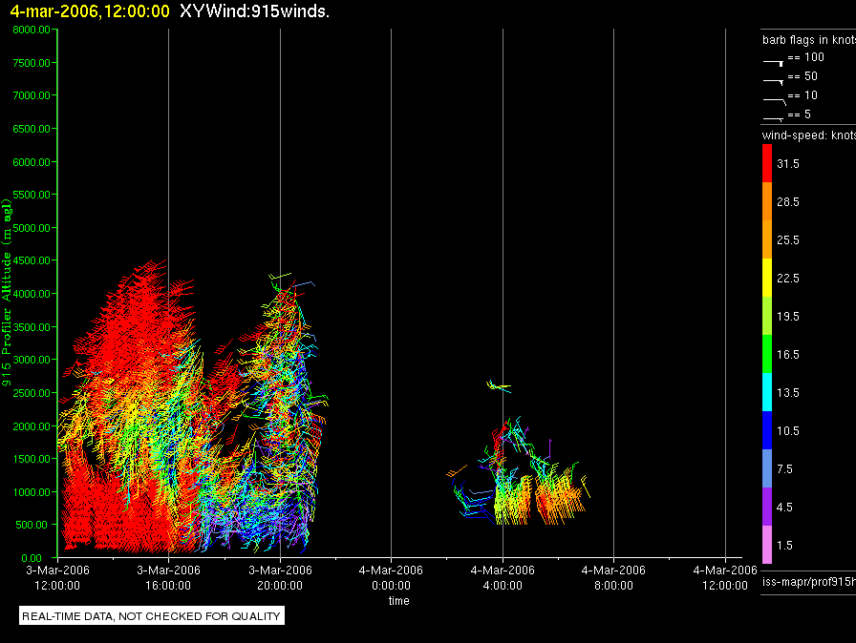Click the '4-mar-2006,12:00:00' title timestamp
Image resolution: width=856 pixels, height=643 pixels.
pos(90,11)
